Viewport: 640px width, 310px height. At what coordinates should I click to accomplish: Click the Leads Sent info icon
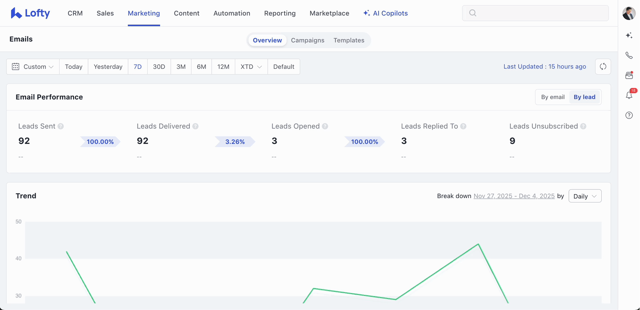(x=61, y=126)
